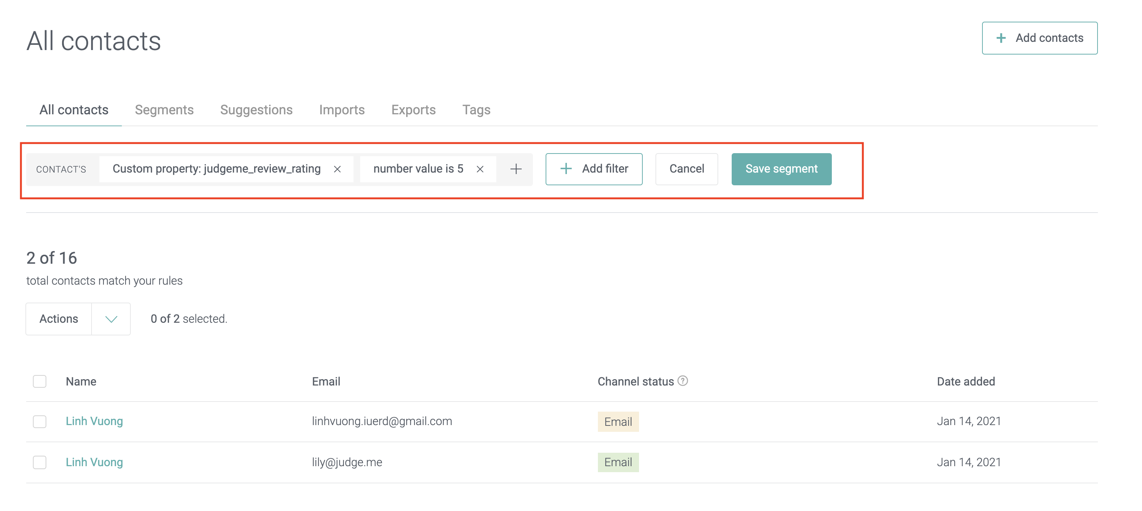Open the first Linh Vuong contact

(95, 421)
